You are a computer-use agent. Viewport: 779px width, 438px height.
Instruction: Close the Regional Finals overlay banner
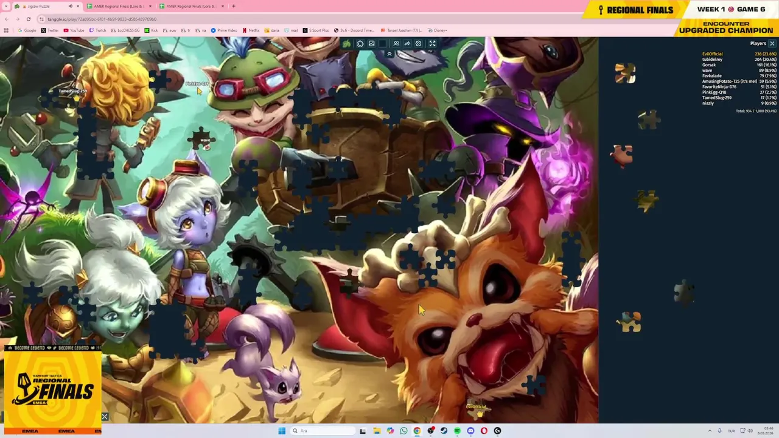(105, 417)
